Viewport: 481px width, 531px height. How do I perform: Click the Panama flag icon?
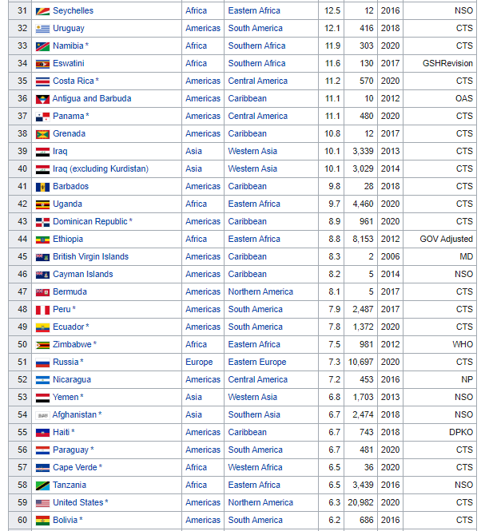coord(42,117)
